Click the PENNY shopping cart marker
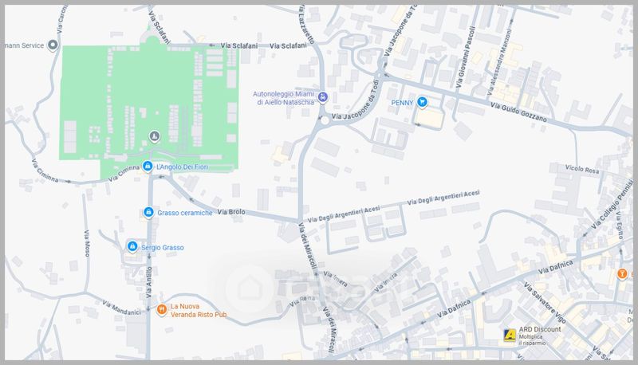 [x=423, y=102]
